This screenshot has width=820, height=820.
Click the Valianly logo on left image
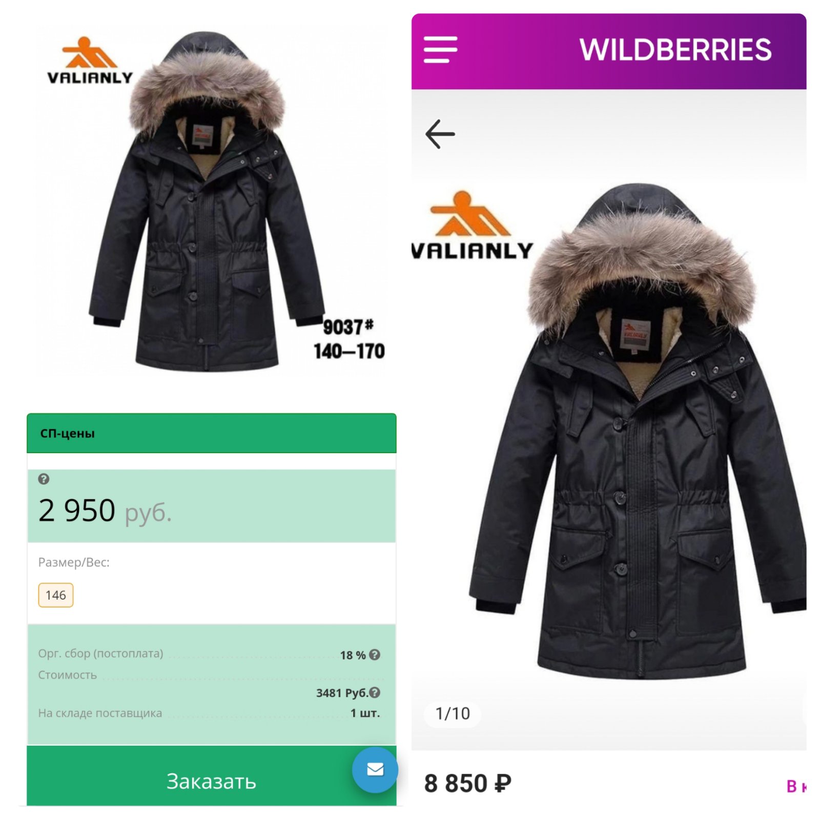point(90,60)
